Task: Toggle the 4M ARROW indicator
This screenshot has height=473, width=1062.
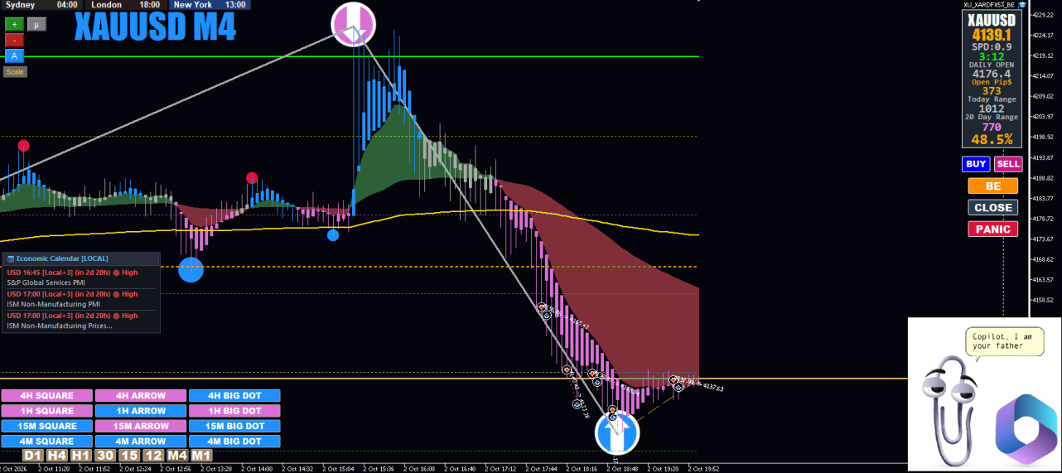Action: pos(141,442)
